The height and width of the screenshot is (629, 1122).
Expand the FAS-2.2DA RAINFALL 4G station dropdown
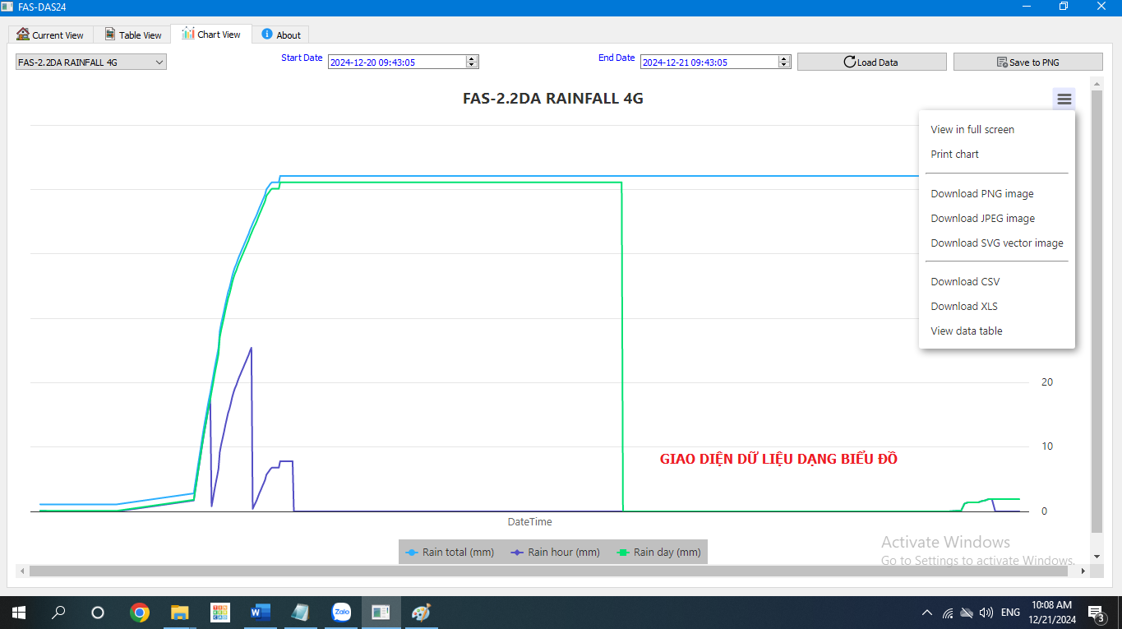(x=90, y=62)
